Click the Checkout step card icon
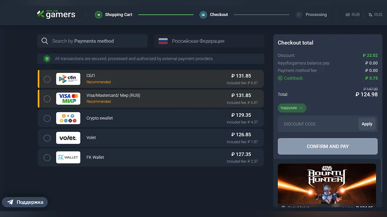Screen dimensions: 387x217 [x=203, y=15]
